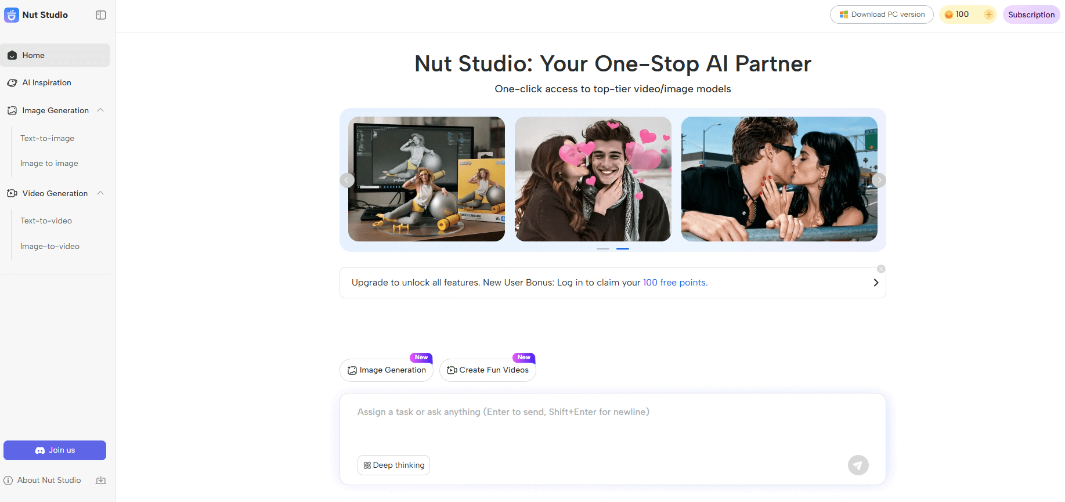Expand the upgrade banner arrow

coord(876,283)
